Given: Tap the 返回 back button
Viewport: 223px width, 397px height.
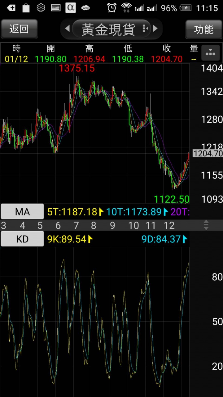Looking at the screenshot, I should [19, 29].
